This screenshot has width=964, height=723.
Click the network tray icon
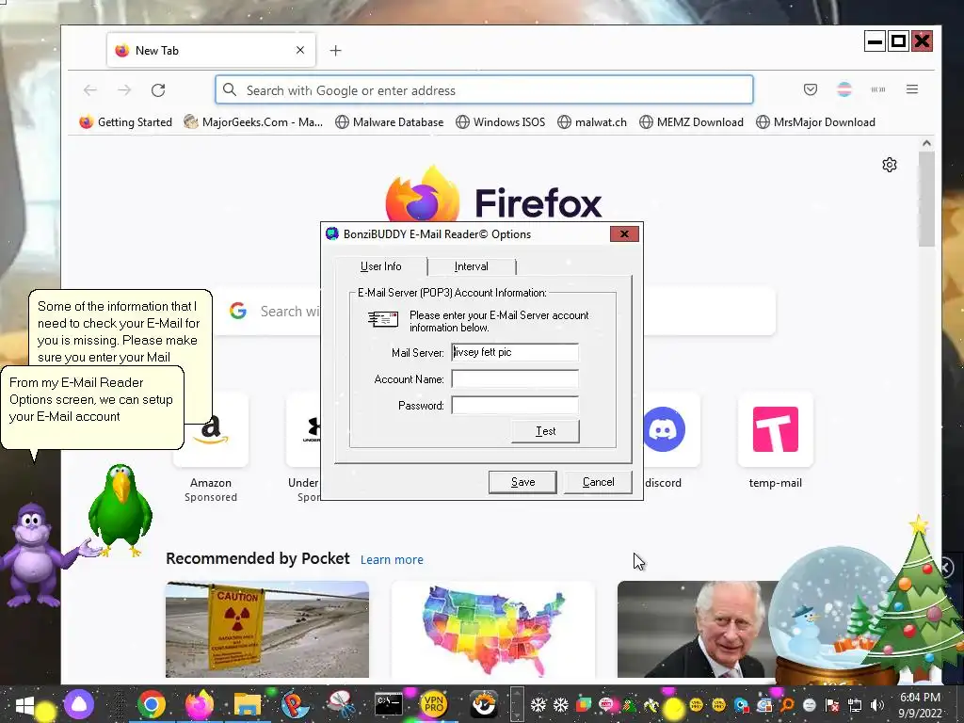854,704
